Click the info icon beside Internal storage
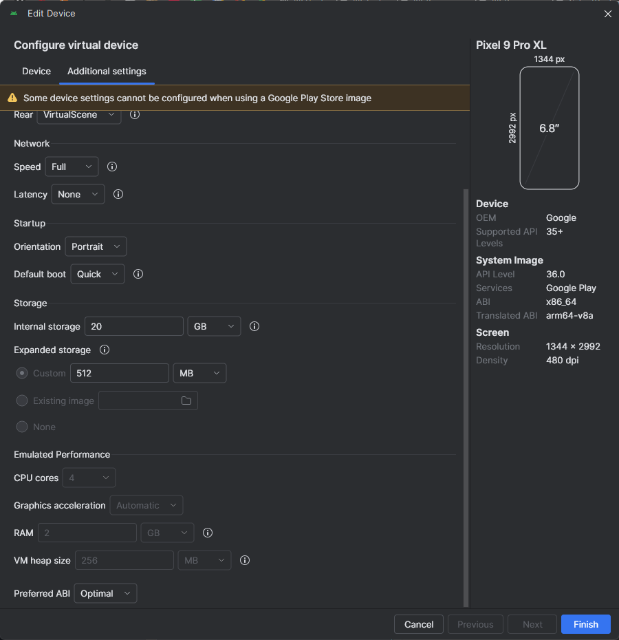Viewport: 619px width, 640px height. tap(254, 326)
